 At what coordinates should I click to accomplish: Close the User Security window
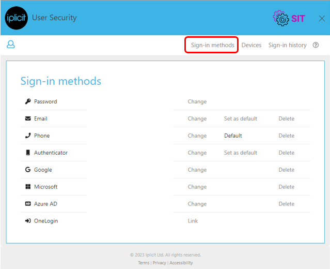tap(322, 18)
